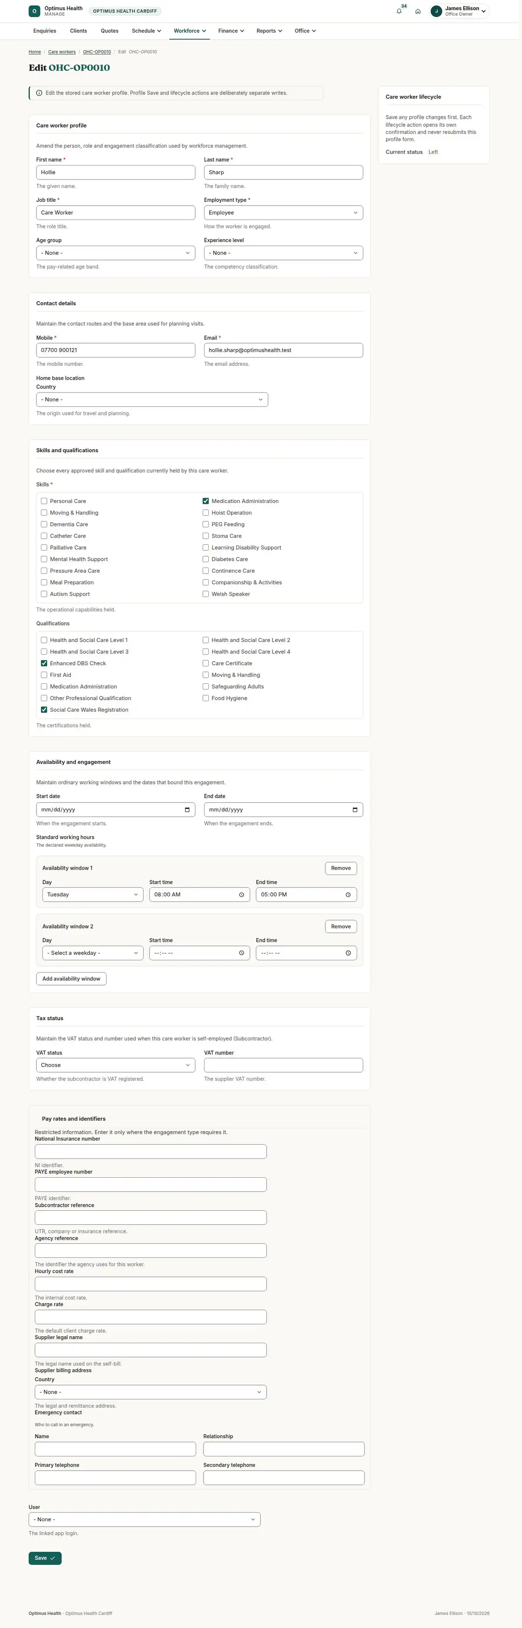
Task: Click the home icon in the header
Action: pos(418,11)
